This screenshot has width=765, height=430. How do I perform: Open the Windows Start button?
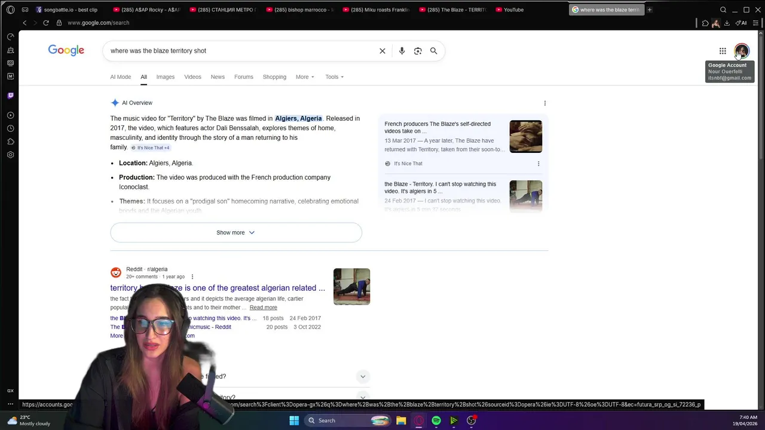pyautogui.click(x=294, y=420)
